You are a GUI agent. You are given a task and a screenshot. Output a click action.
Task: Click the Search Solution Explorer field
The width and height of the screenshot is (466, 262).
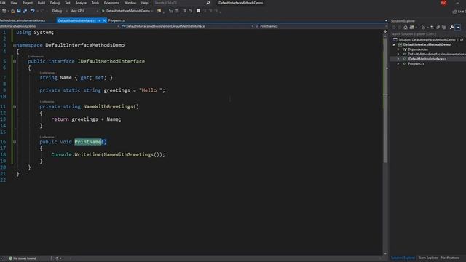428,34
